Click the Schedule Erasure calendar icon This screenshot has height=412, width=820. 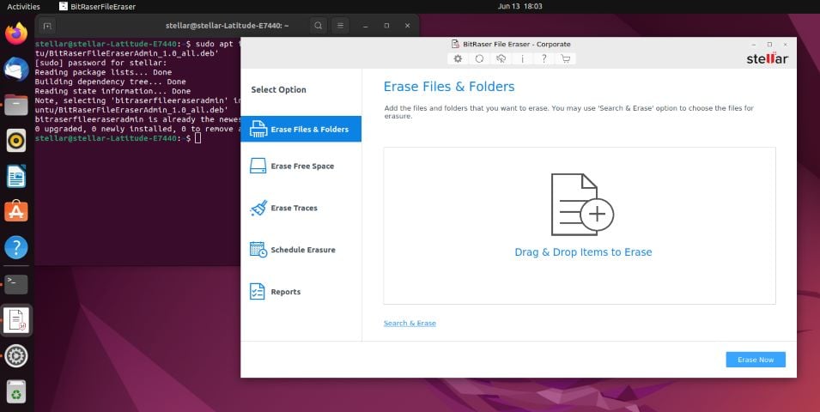(x=258, y=250)
